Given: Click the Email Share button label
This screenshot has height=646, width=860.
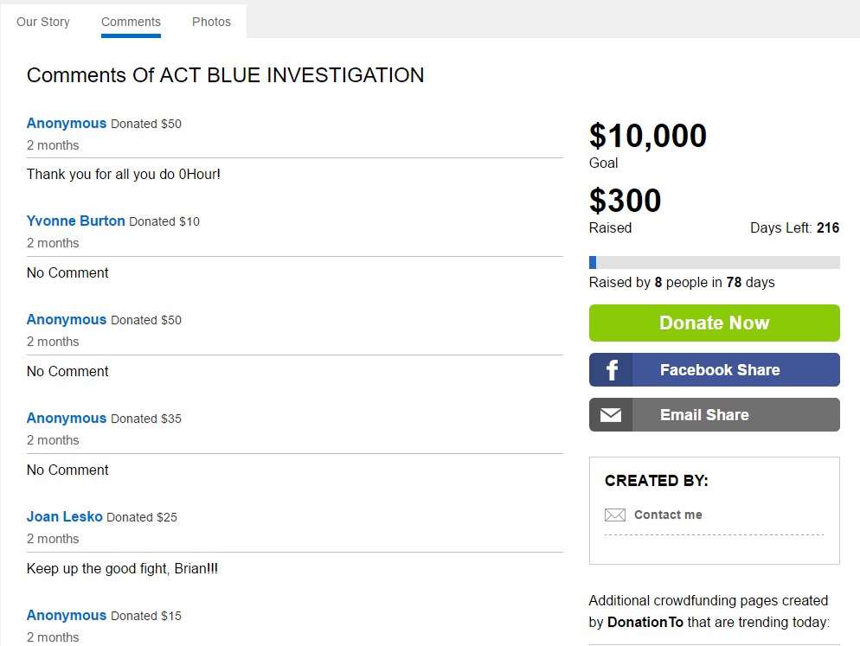Looking at the screenshot, I should pos(704,415).
